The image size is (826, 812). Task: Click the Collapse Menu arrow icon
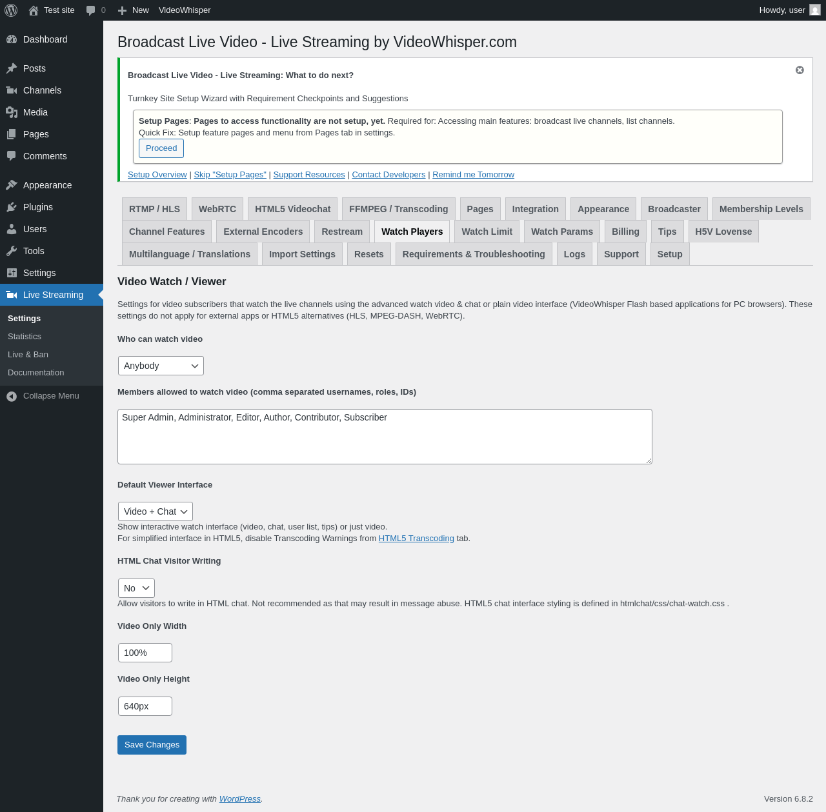12,396
